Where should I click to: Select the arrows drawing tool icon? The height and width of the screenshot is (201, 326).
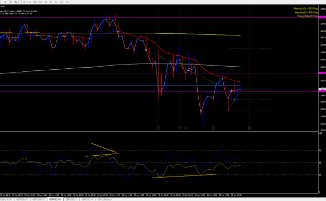pos(16,2)
